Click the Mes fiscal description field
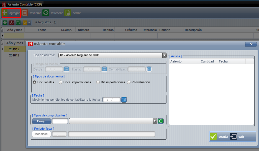The width and height of the screenshot is (259, 151). pos(112,134)
